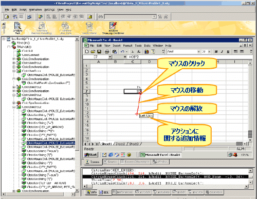Open folder icon in Excel toolbar

(93, 51)
